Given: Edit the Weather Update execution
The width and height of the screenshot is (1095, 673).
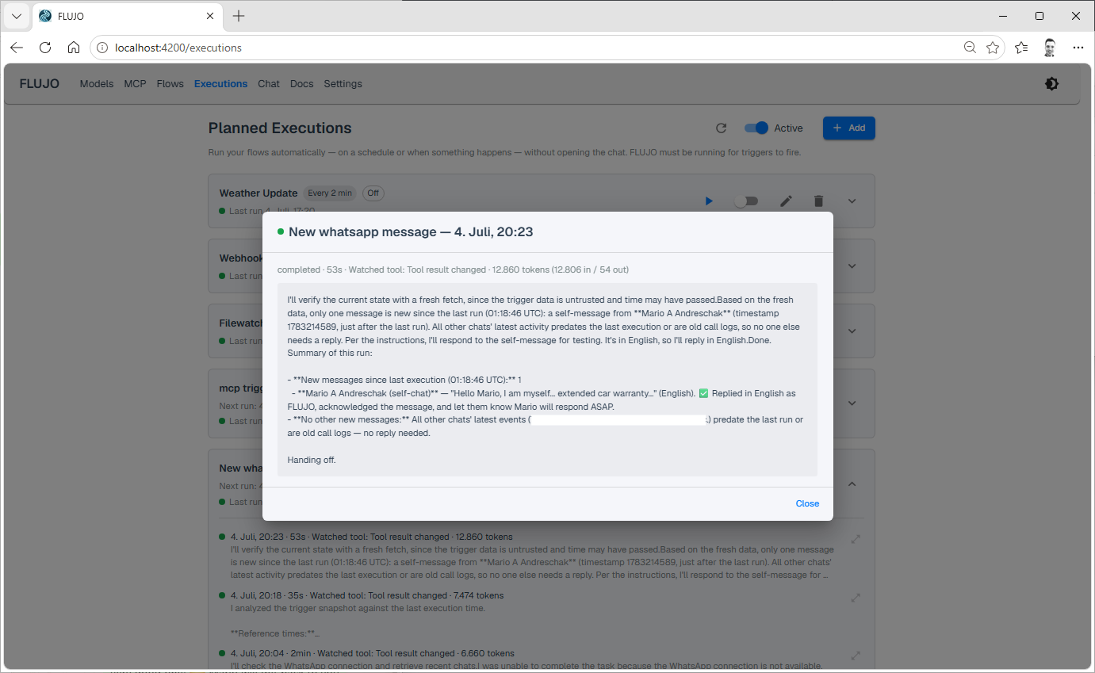Looking at the screenshot, I should click(786, 201).
